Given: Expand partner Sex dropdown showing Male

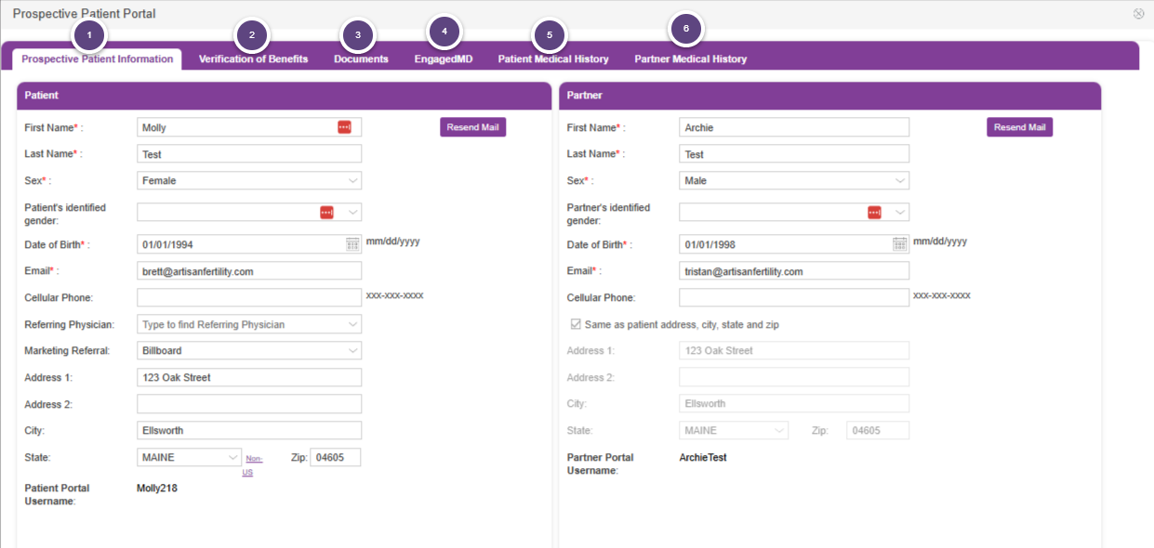Looking at the screenshot, I should pos(900,181).
